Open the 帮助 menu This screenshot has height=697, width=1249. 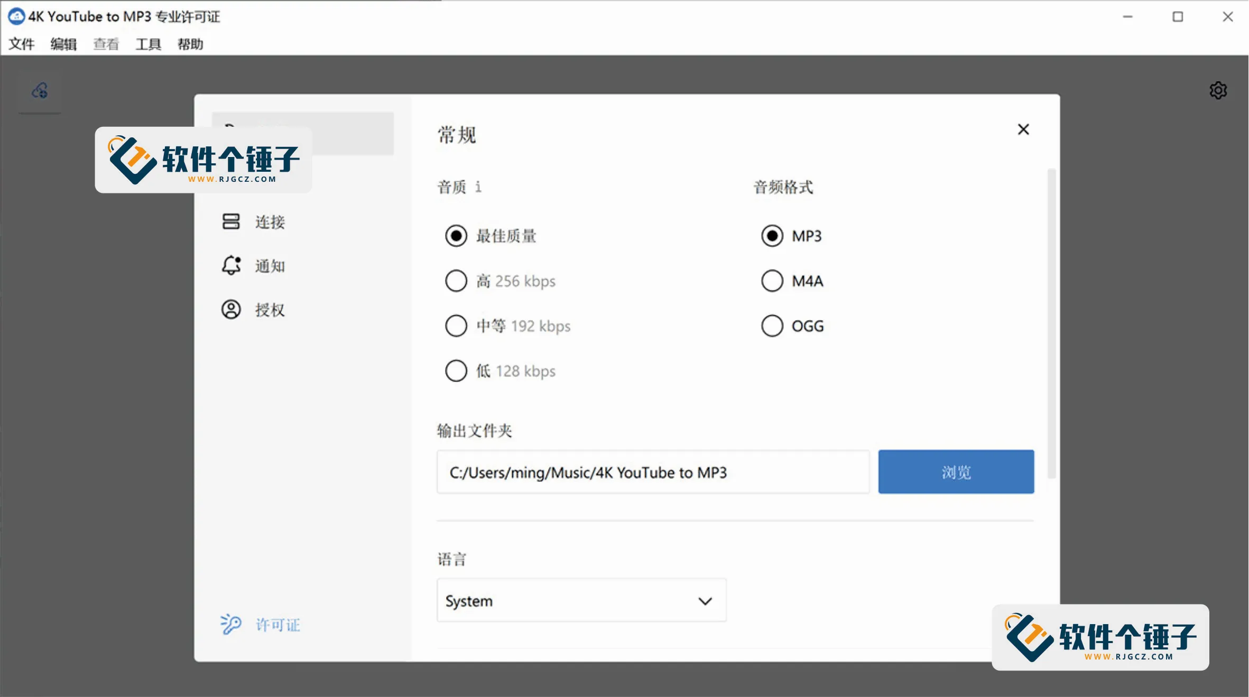190,44
